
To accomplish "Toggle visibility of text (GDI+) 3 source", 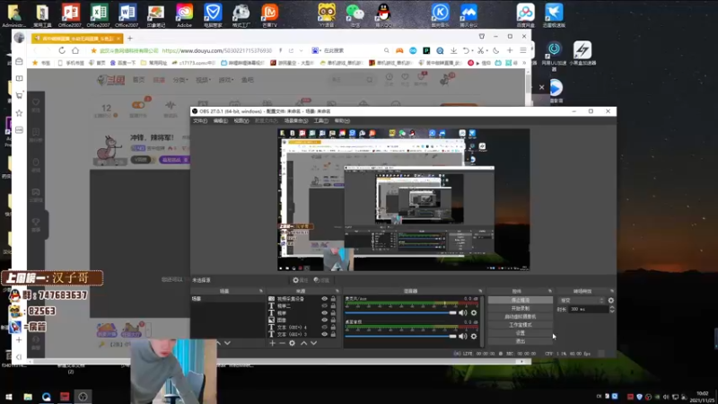I will tap(324, 334).
